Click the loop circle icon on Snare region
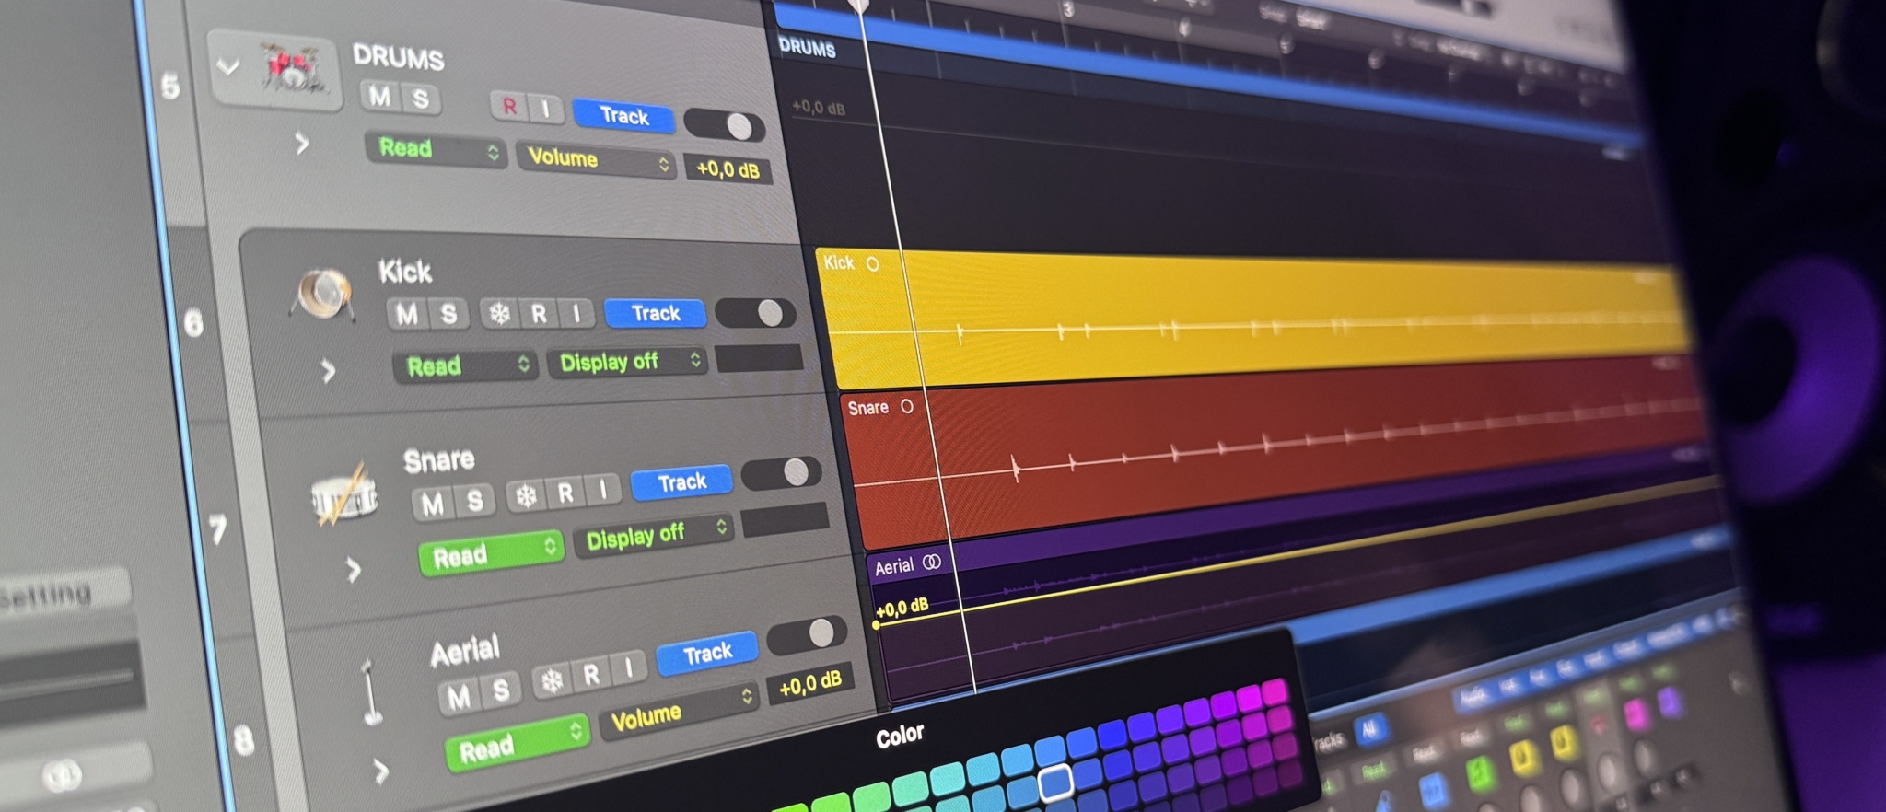1886x812 pixels. click(907, 406)
